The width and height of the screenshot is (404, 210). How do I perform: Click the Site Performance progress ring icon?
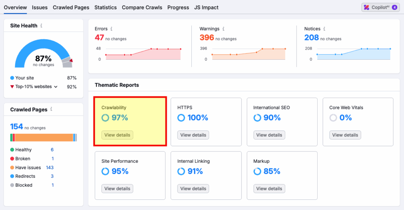pos(105,171)
